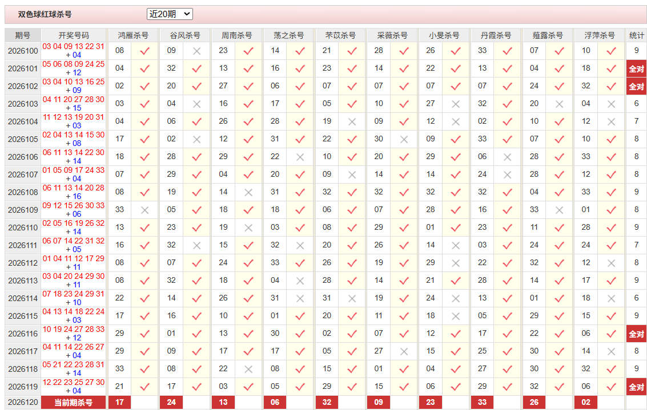Click draw numbers 07 18 23 24 29 31
Screen dimensions: 647x410
point(74,294)
